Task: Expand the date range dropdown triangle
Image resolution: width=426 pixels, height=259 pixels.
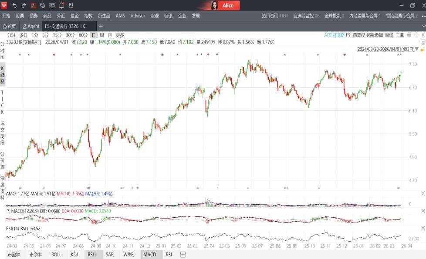Action: (417, 49)
